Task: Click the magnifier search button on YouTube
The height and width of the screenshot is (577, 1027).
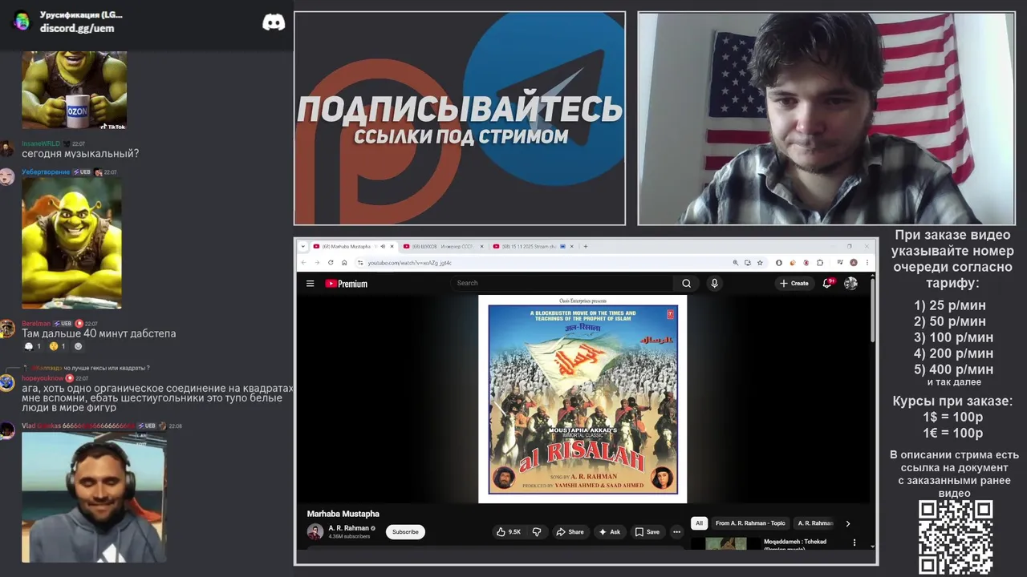Action: click(686, 283)
